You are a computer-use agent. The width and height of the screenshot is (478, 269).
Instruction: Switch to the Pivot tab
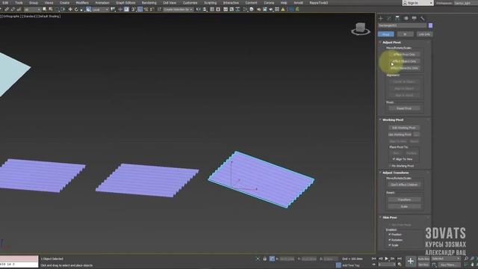pyautogui.click(x=386, y=34)
